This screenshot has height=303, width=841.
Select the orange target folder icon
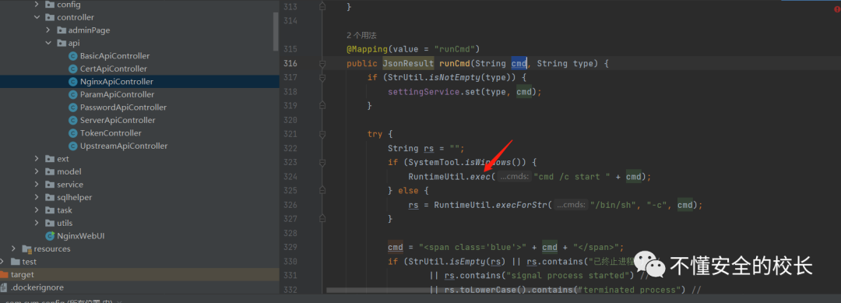4,275
